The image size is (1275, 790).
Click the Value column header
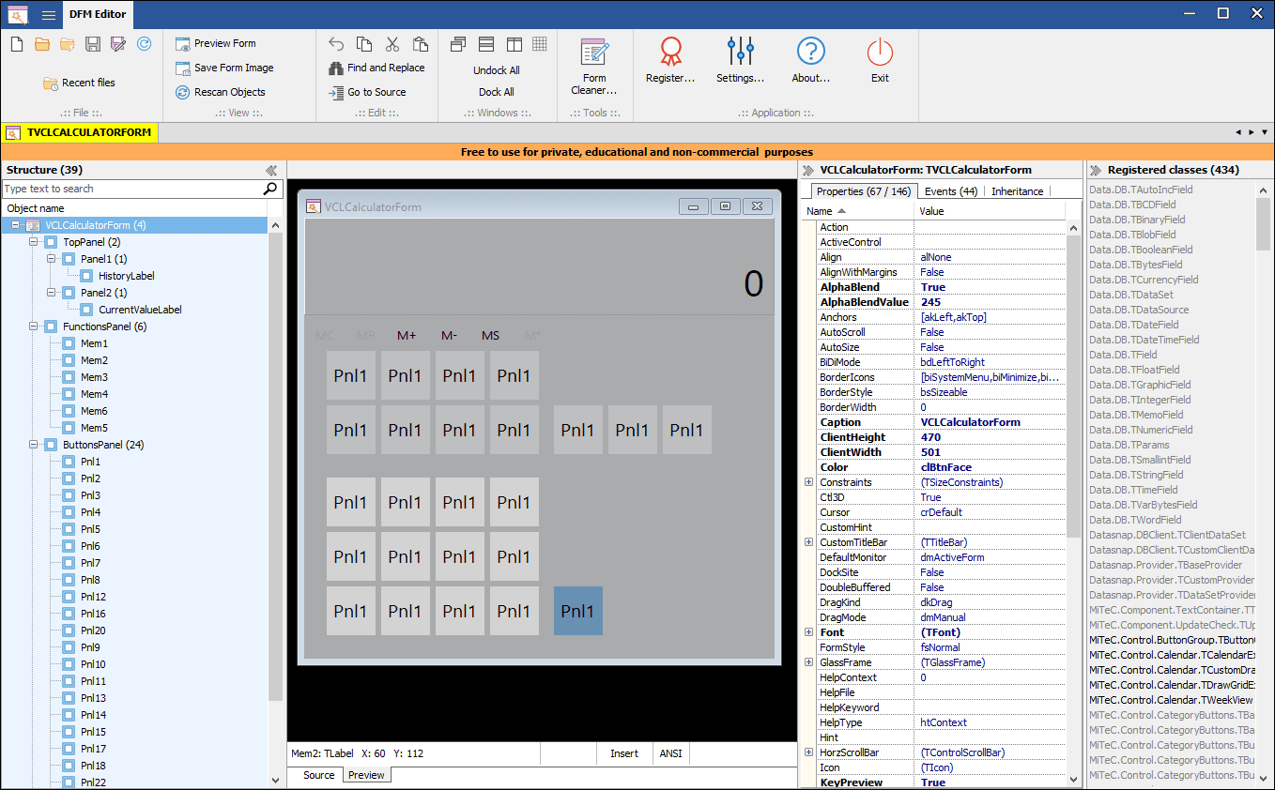click(991, 211)
